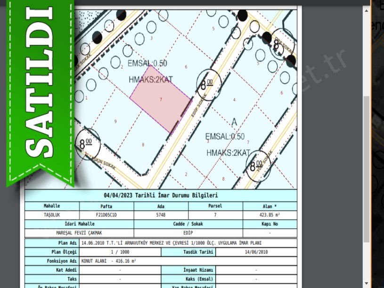Click the HMAKS:2KAT label above parcel 7

(x=150, y=80)
